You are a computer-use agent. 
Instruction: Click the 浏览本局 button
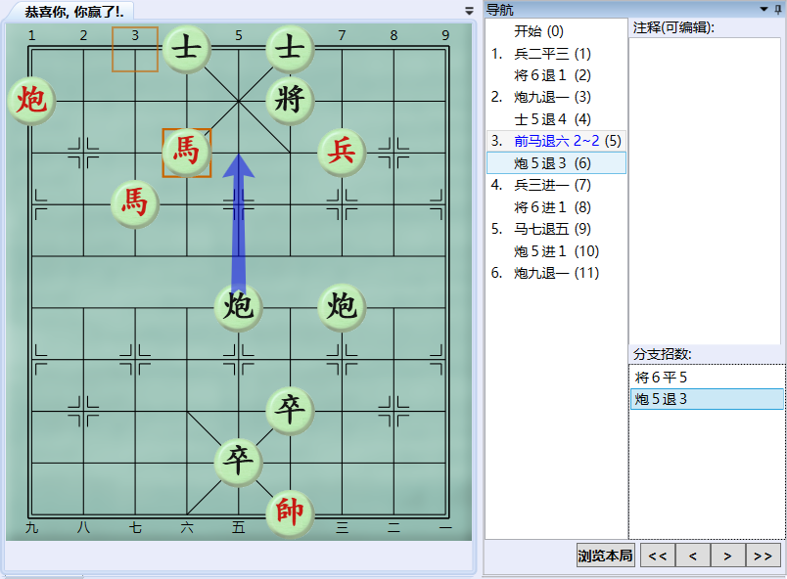[x=605, y=555]
